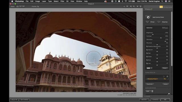Click the lightbulb background color icon

137,7
